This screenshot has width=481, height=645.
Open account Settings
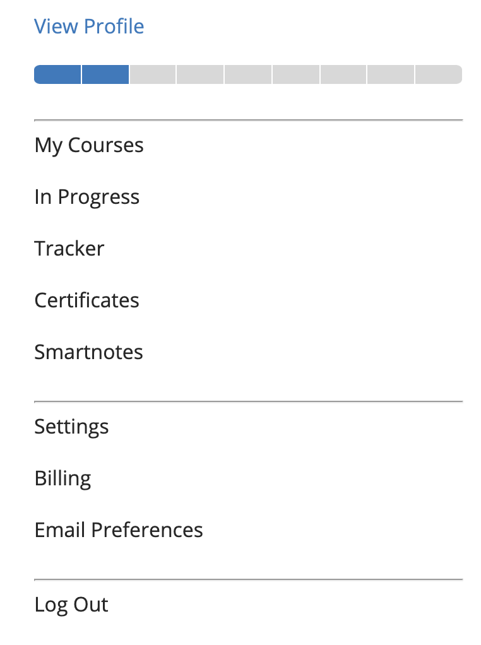[72, 427]
